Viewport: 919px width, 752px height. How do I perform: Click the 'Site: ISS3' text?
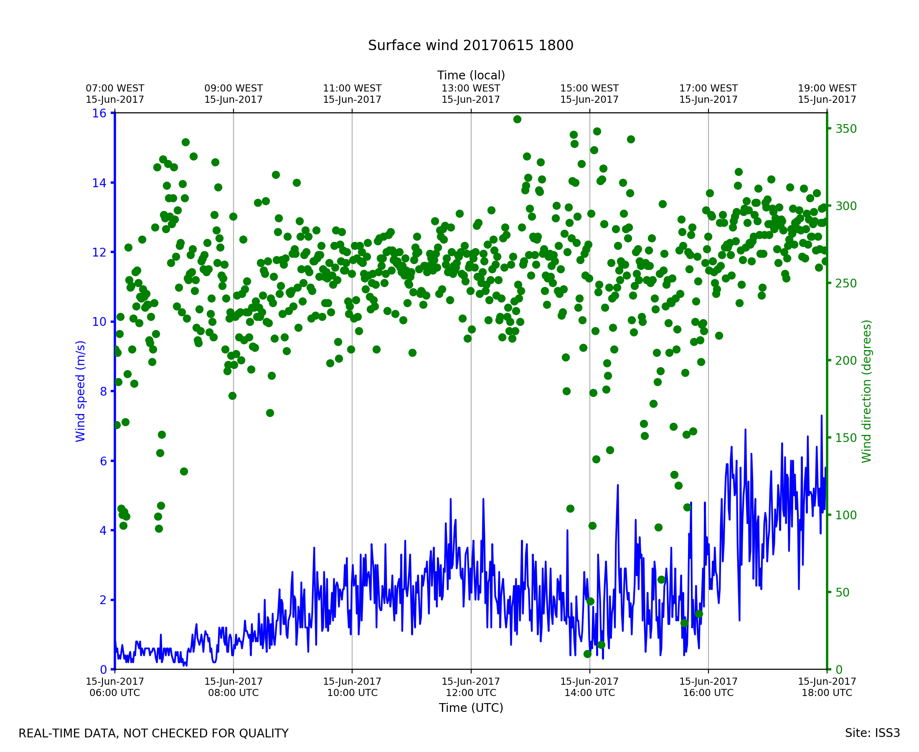pos(872,733)
